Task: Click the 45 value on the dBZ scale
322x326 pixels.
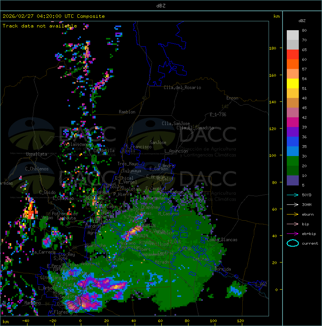Action: point(304,108)
